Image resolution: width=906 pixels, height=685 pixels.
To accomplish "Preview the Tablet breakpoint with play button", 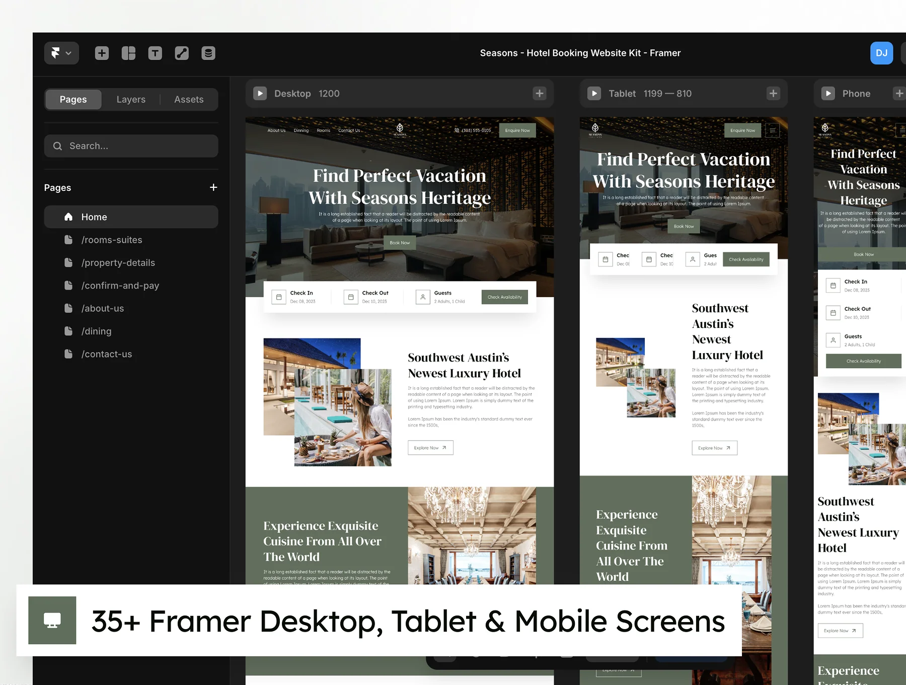I will (x=594, y=93).
